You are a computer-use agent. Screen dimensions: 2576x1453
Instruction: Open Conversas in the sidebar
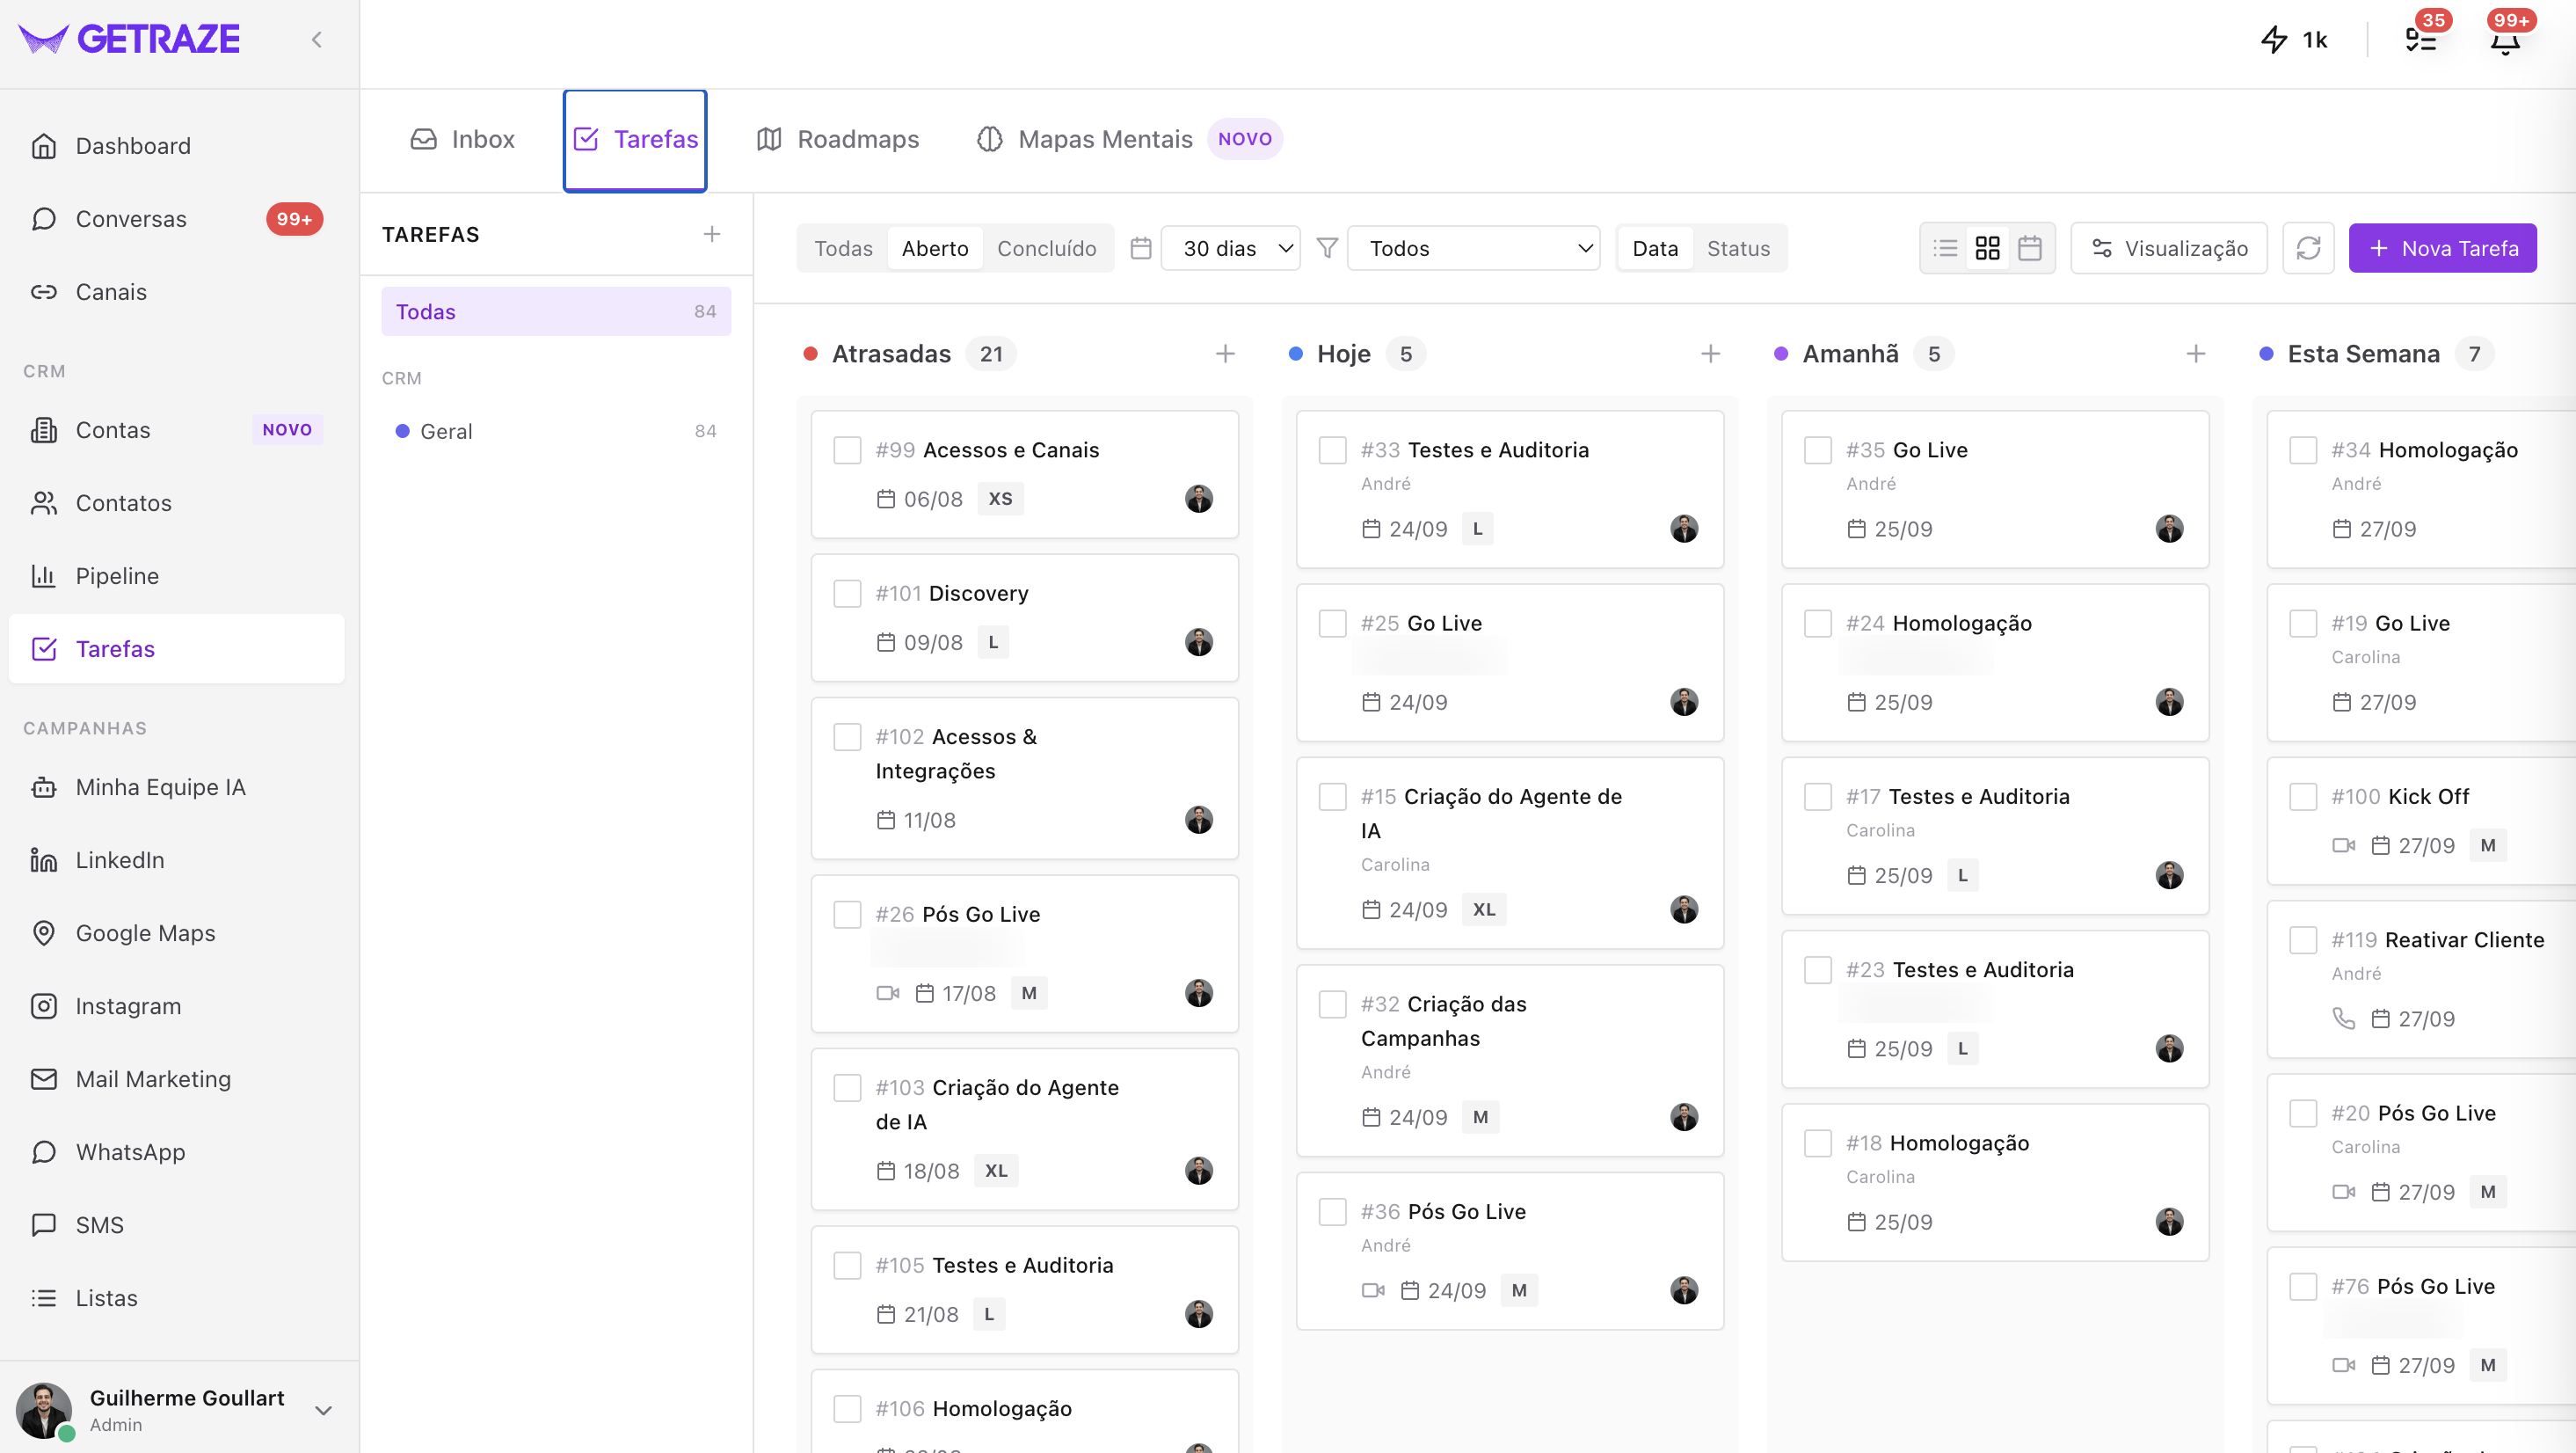(177, 218)
